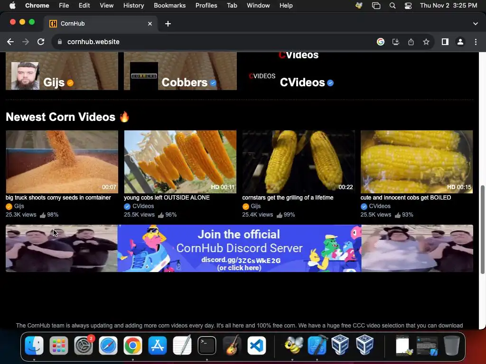486x364 pixels.
Task: Open the CVideos channel card
Action: pyautogui.click(x=299, y=71)
